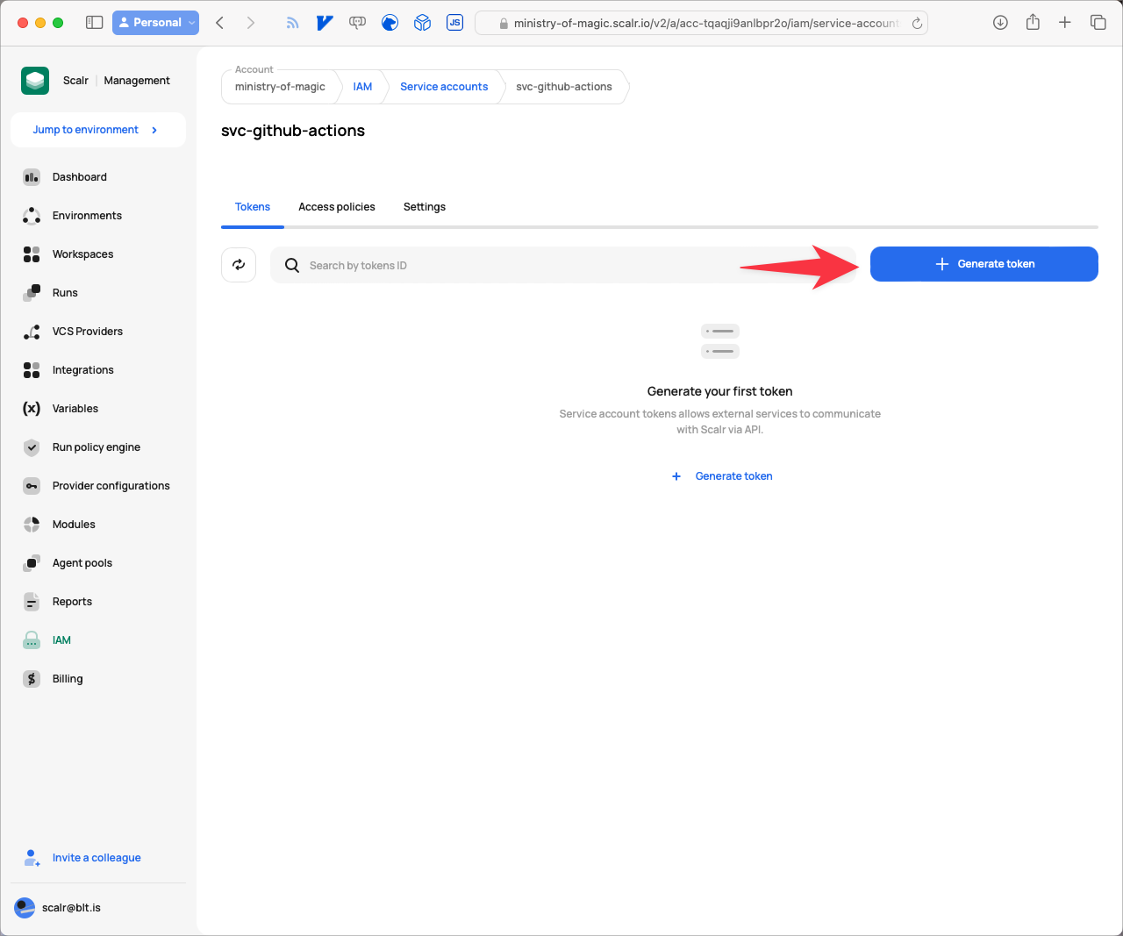Go back using the browser back arrow
Viewport: 1123px width, 936px height.
[x=220, y=23]
